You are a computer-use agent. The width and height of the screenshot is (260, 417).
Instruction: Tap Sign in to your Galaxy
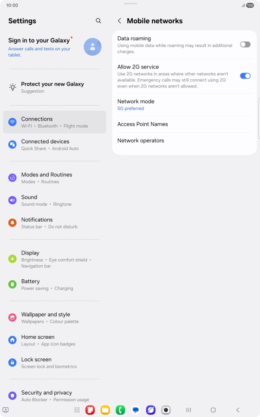pyautogui.click(x=39, y=40)
